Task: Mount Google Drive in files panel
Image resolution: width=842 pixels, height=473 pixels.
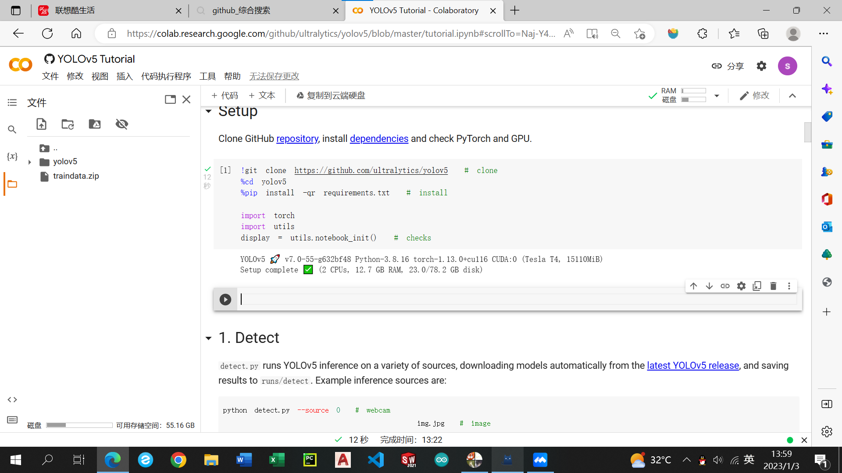Action: 95,124
